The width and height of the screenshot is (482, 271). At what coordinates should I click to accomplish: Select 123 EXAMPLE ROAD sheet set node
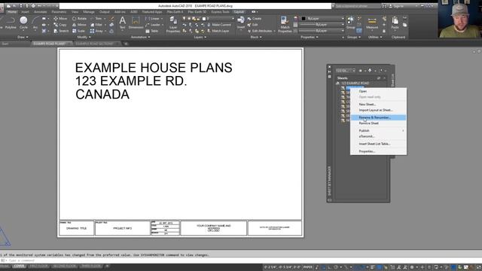click(x=355, y=84)
